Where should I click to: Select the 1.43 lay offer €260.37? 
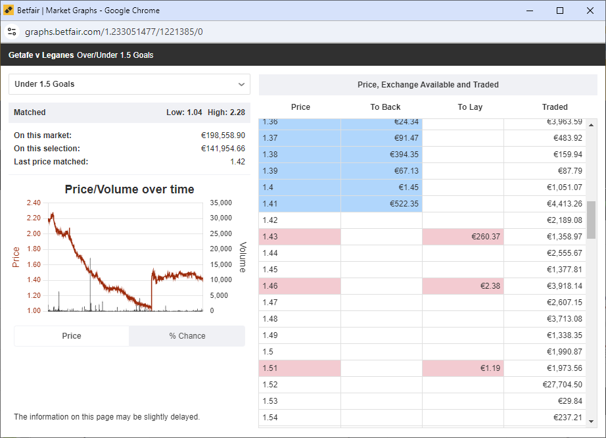[463, 237]
